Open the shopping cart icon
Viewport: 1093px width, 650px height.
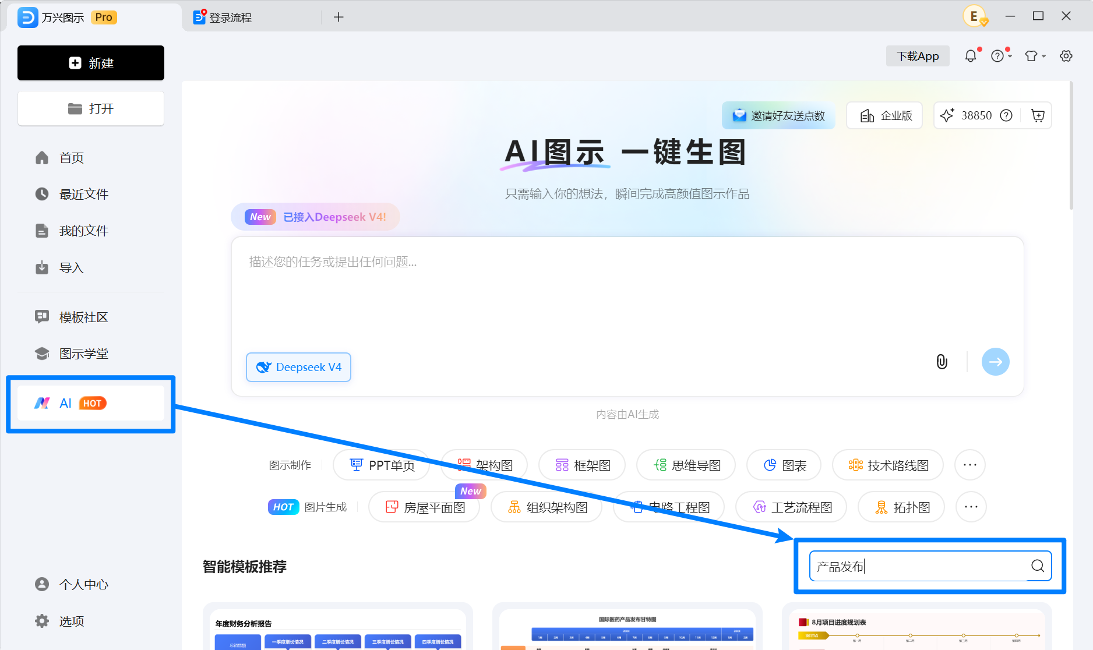coord(1038,115)
